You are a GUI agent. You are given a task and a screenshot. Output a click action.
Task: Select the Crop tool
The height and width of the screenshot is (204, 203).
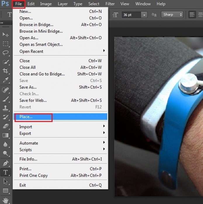coord(6,71)
